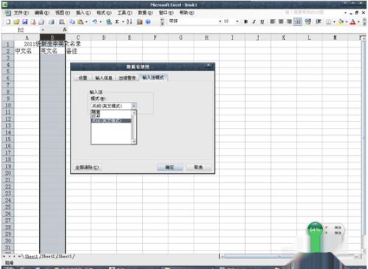Toggle Bold formatting button
Screen dimensions: 368x269
pos(246,21)
